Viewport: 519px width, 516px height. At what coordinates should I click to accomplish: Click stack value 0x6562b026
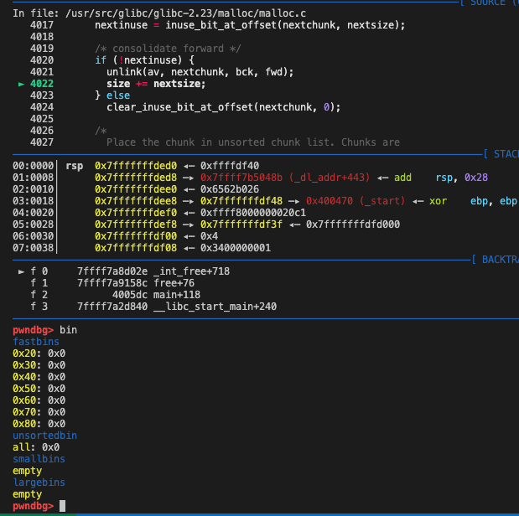(230, 189)
